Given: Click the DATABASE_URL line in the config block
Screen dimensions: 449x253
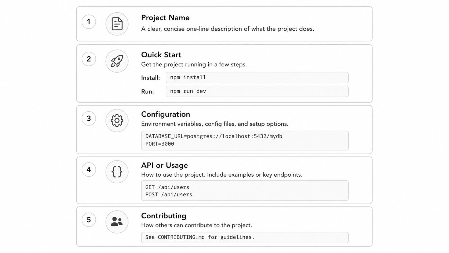Looking at the screenshot, I should pos(214,136).
